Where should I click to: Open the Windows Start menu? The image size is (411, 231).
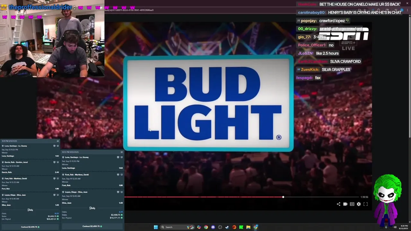point(156,227)
